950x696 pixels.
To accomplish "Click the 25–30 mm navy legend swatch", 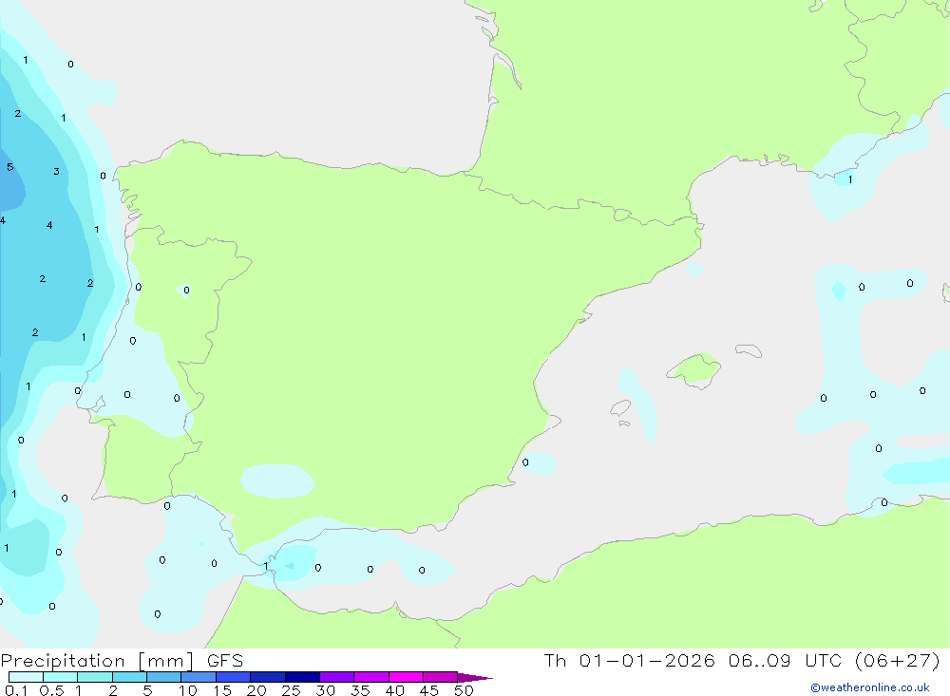I will point(302,677).
